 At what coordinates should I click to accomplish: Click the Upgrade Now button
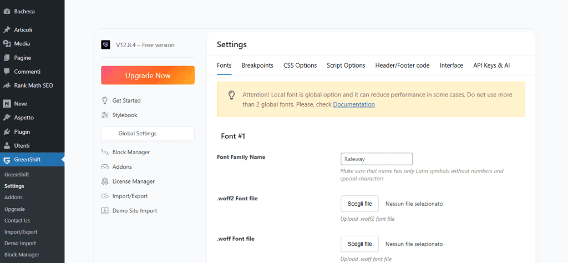click(x=148, y=75)
